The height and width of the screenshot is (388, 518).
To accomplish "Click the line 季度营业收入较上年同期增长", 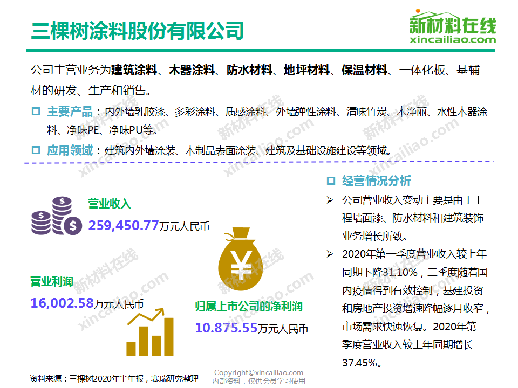I will click(x=408, y=345).
